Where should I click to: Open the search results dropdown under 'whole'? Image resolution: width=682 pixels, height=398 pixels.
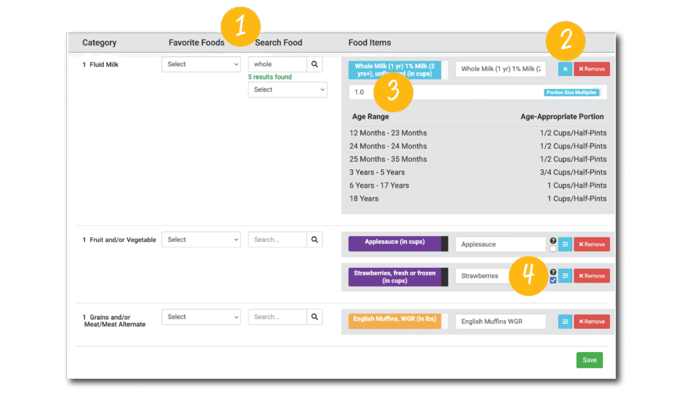point(288,89)
